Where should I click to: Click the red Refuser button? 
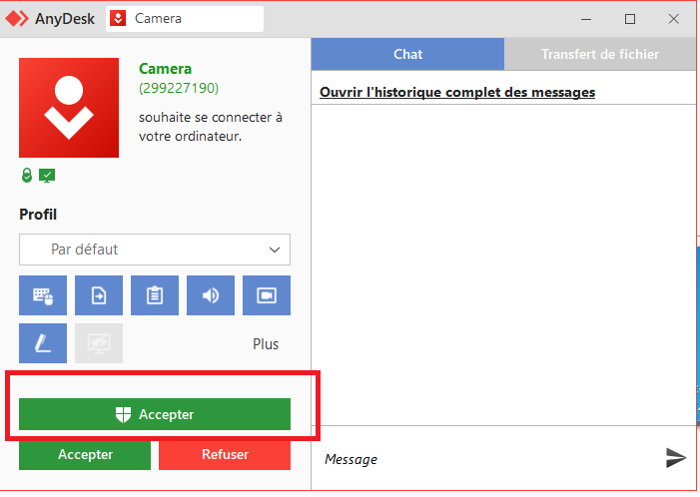coord(225,454)
